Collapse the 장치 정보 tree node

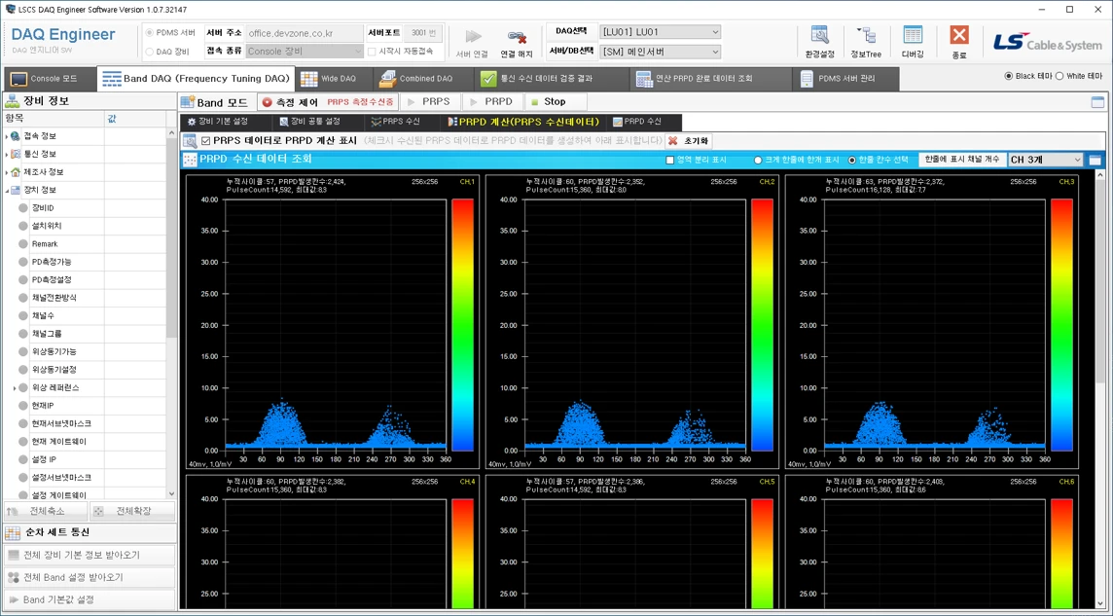pos(7,190)
